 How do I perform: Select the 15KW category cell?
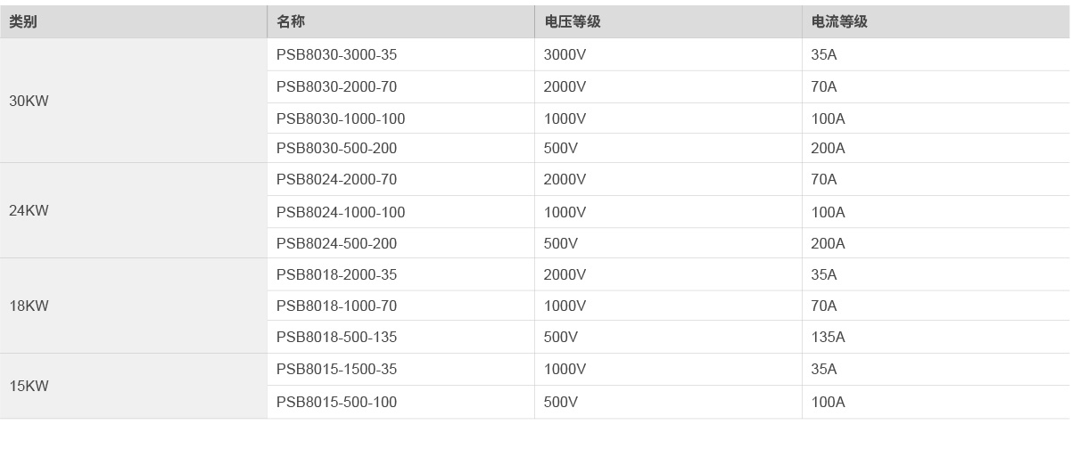[x=29, y=387]
